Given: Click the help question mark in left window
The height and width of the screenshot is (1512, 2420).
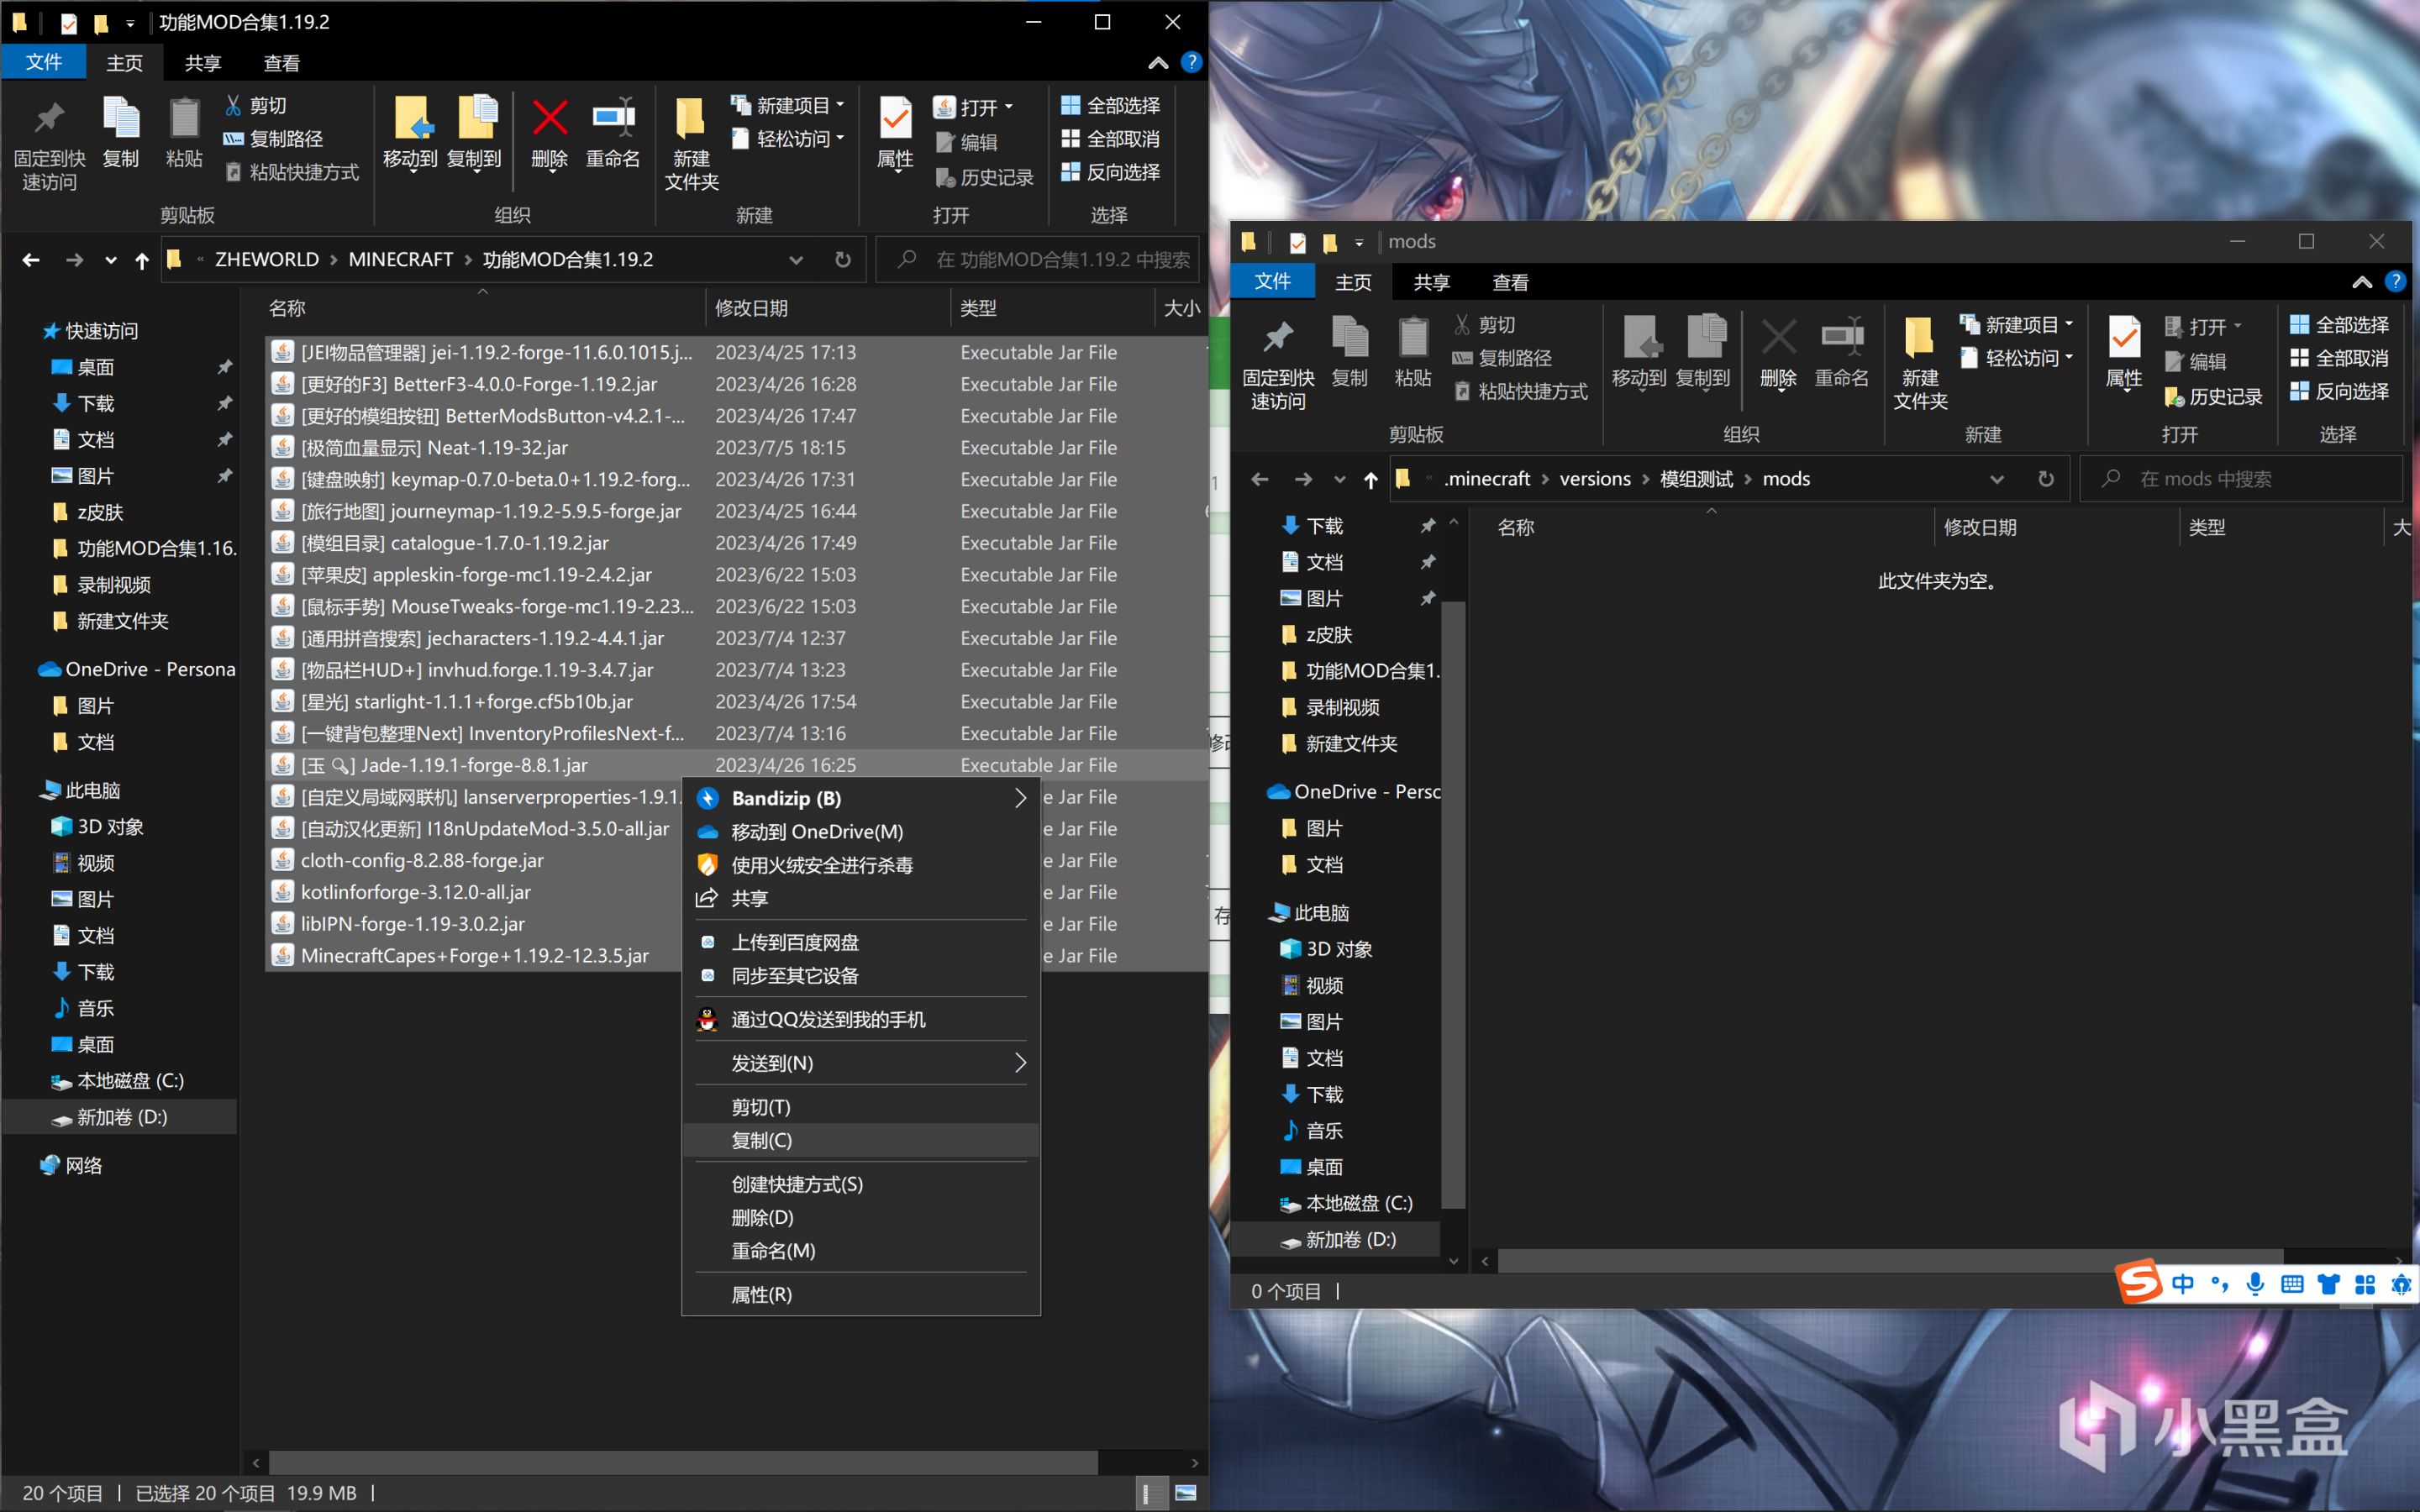Looking at the screenshot, I should pos(1191,62).
